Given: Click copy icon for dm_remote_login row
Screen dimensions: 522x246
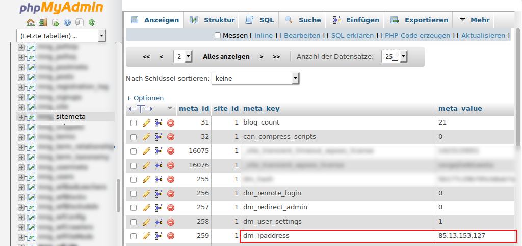Looking at the screenshot, I should 159,193.
